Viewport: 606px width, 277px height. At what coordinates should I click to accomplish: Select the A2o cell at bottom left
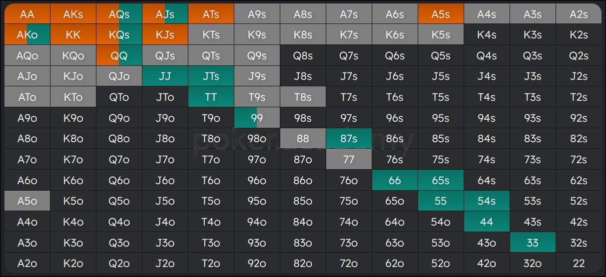click(27, 264)
